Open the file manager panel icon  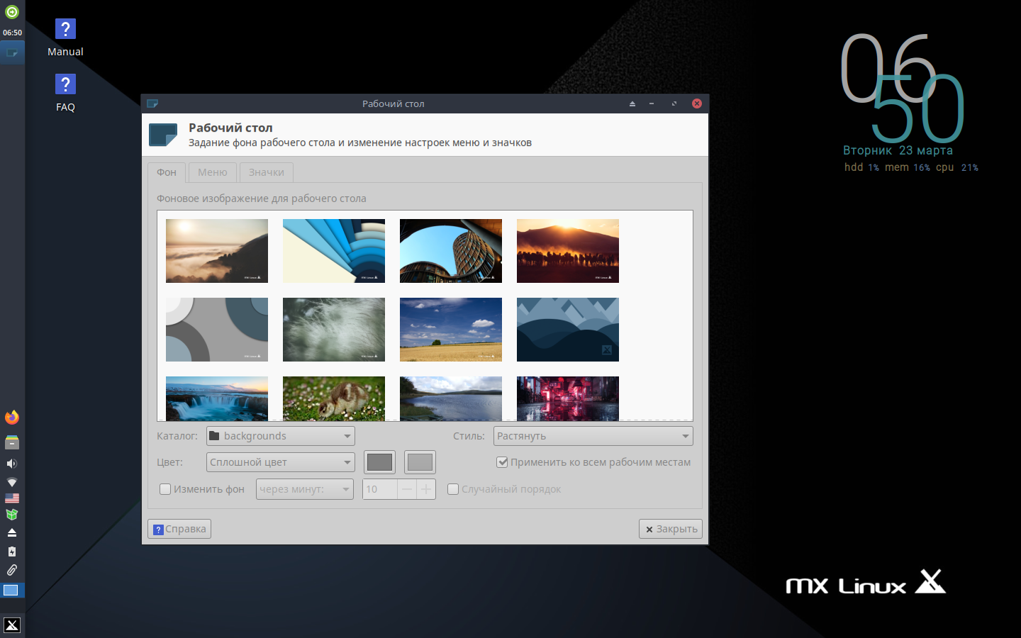pos(12,443)
